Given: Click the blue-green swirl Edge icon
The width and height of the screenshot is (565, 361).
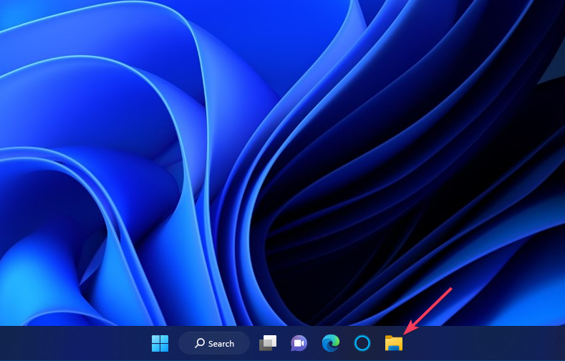Looking at the screenshot, I should coord(330,343).
